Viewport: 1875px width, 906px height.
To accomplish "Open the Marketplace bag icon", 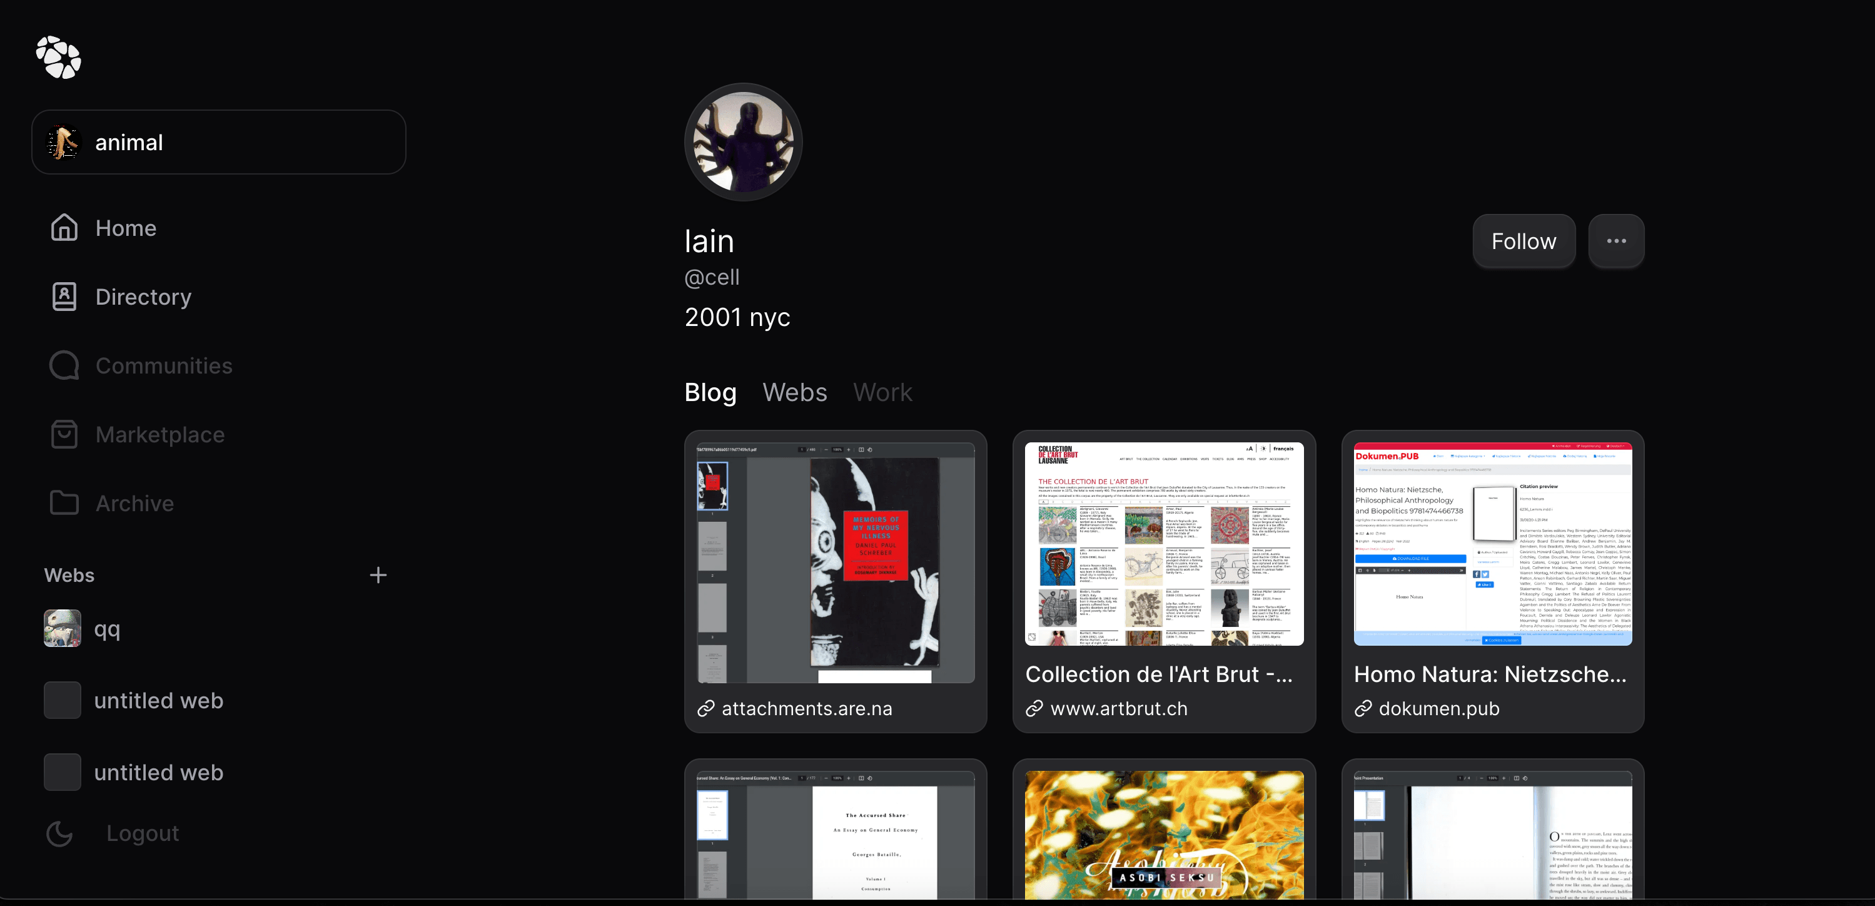I will click(x=64, y=434).
